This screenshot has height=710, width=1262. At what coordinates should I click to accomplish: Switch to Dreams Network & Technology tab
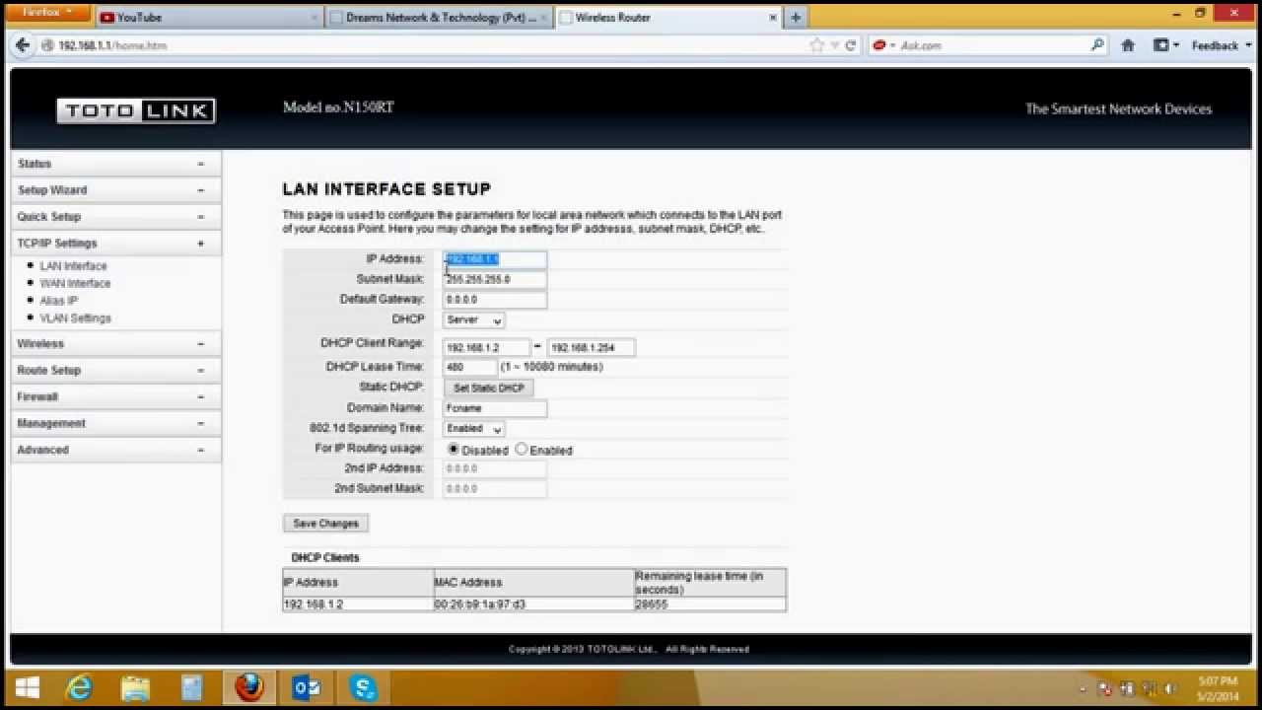click(x=439, y=18)
